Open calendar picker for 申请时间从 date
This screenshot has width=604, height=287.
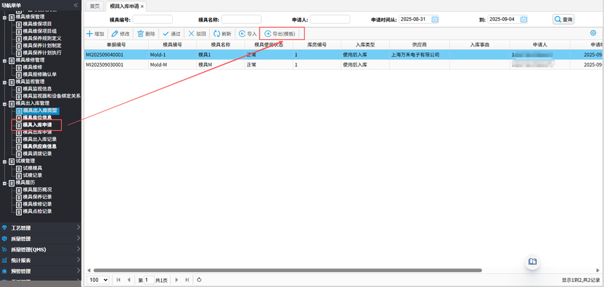(x=435, y=19)
